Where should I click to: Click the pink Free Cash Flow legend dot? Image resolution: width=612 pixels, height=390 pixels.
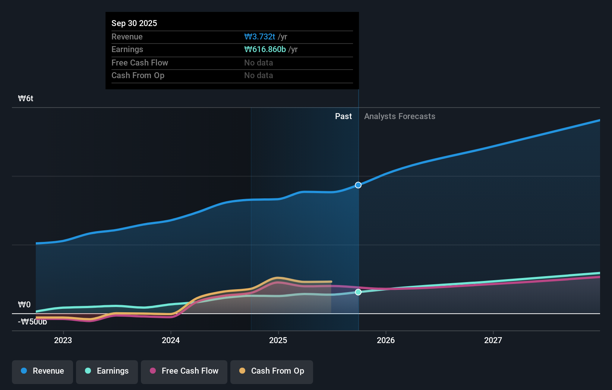click(153, 371)
